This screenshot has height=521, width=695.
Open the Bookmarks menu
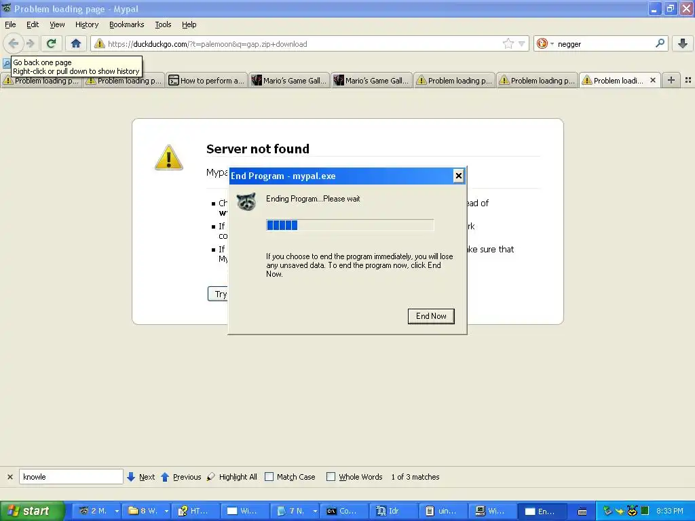coord(127,24)
